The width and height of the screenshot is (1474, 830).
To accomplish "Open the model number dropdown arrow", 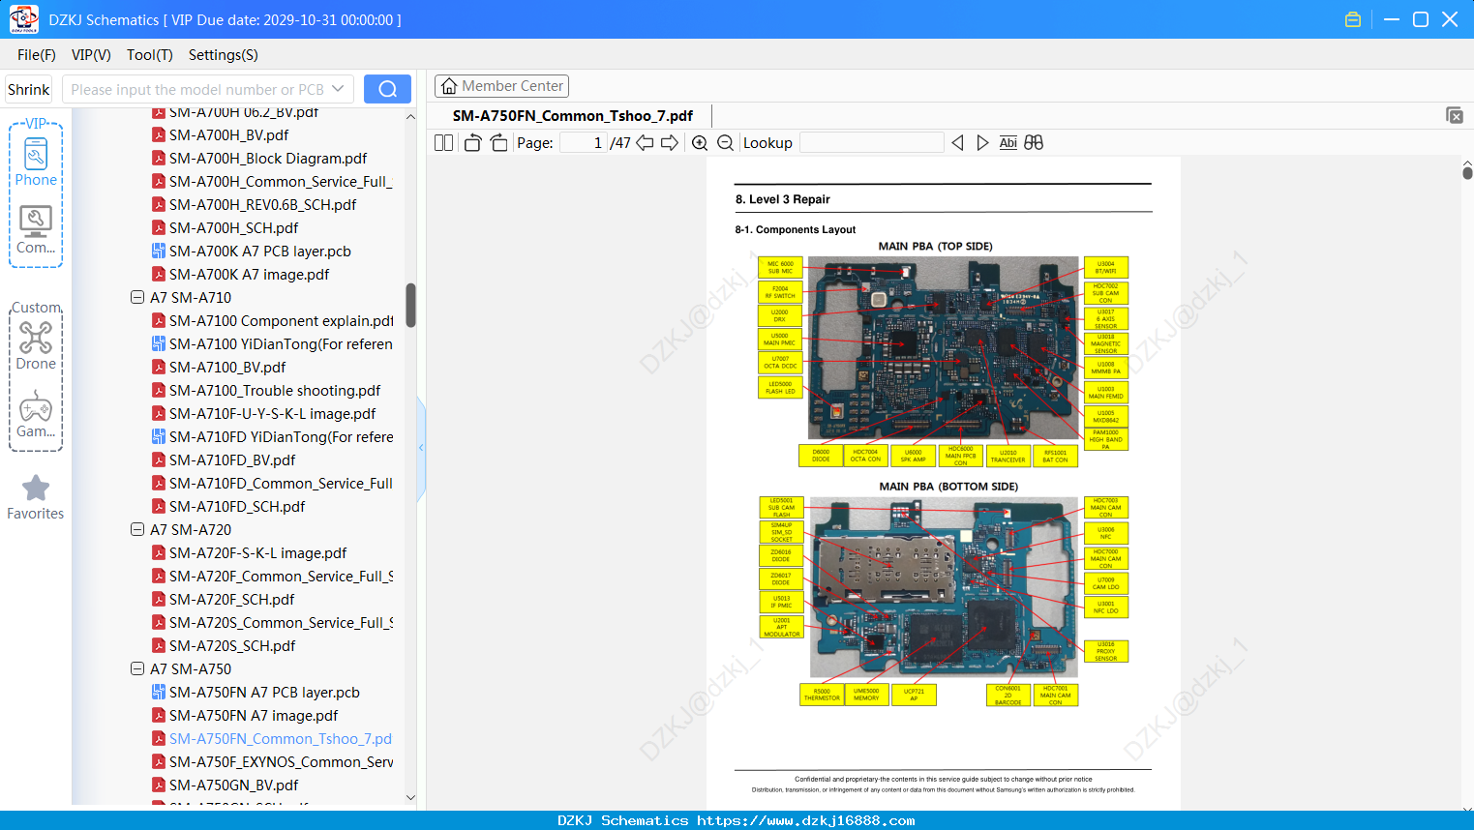I will tap(338, 89).
